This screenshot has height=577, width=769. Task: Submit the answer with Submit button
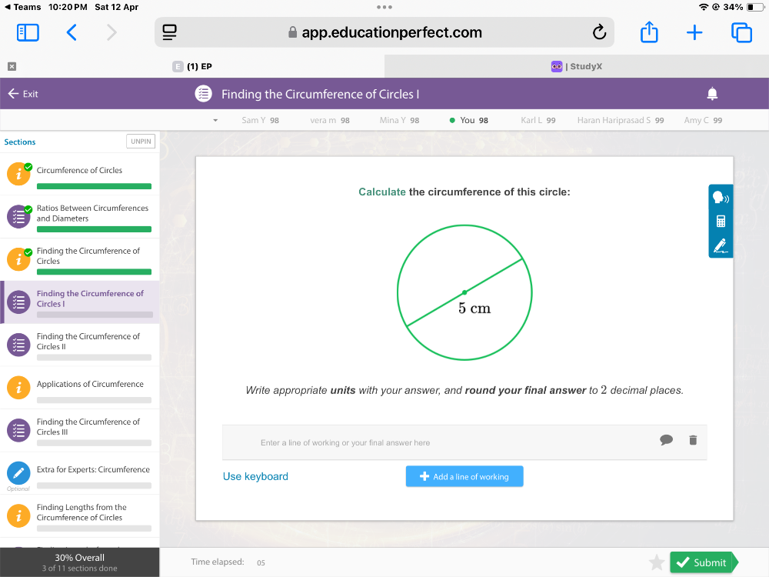pos(703,562)
